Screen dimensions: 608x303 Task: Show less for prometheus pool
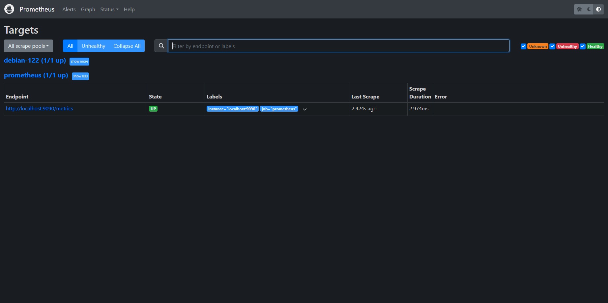(x=80, y=76)
